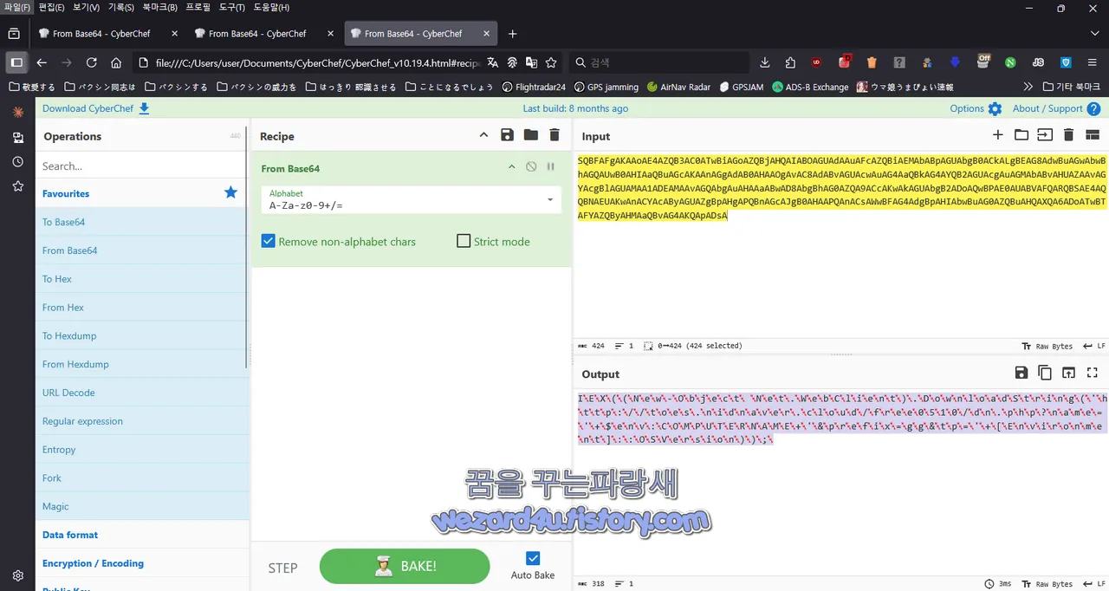The height and width of the screenshot is (591, 1109).
Task: Open input Raw Bytes encoding selector
Action: [1048, 346]
